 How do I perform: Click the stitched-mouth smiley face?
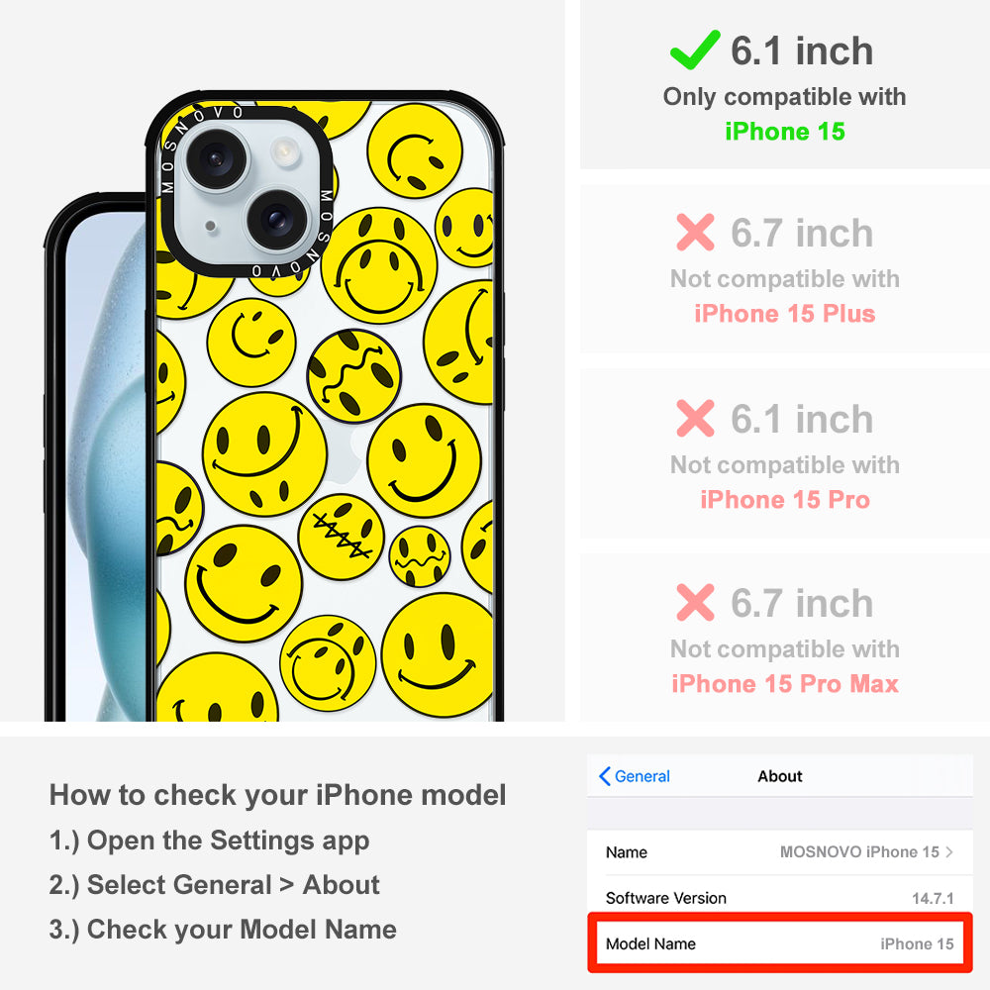341,537
